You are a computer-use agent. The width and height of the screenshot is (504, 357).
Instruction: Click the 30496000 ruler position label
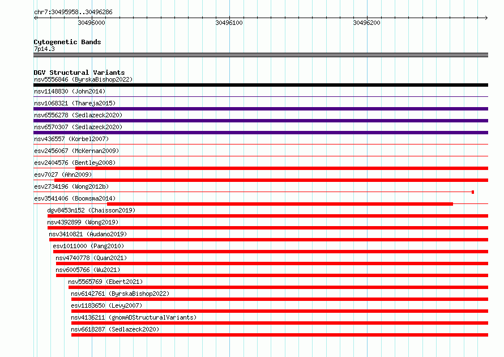pyautogui.click(x=92, y=23)
